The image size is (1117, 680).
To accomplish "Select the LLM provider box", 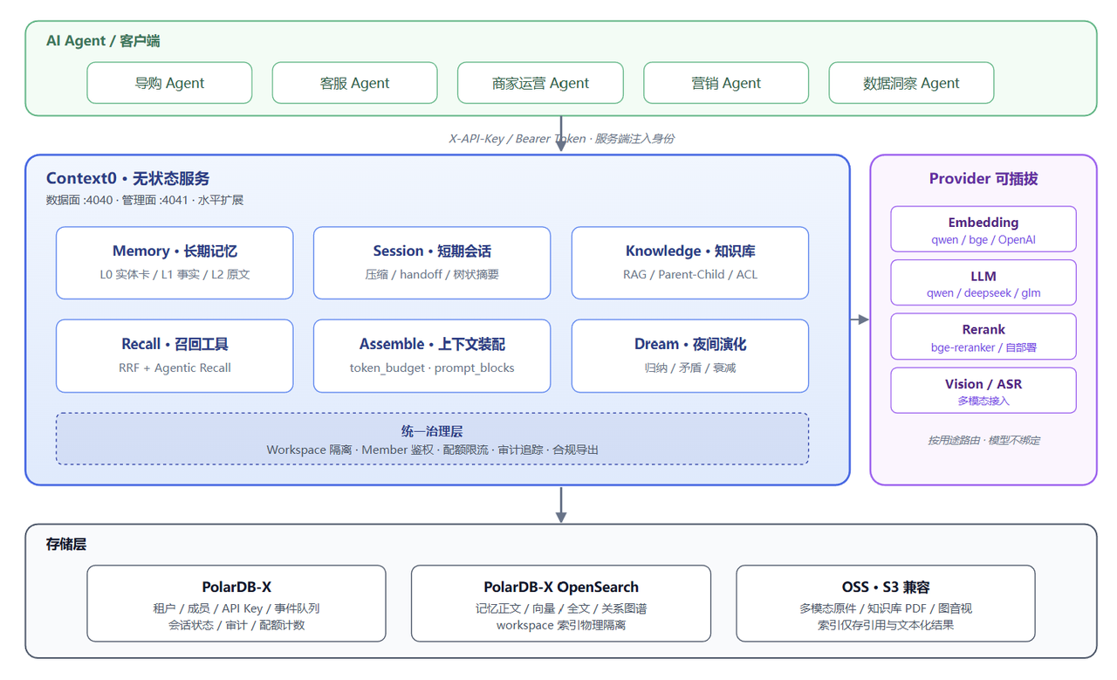I will 983,283.
